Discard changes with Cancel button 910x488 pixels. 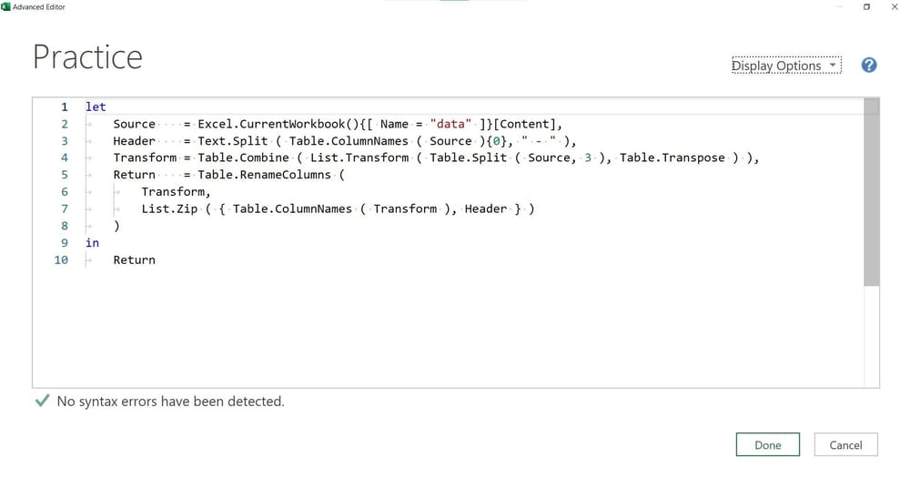click(845, 444)
